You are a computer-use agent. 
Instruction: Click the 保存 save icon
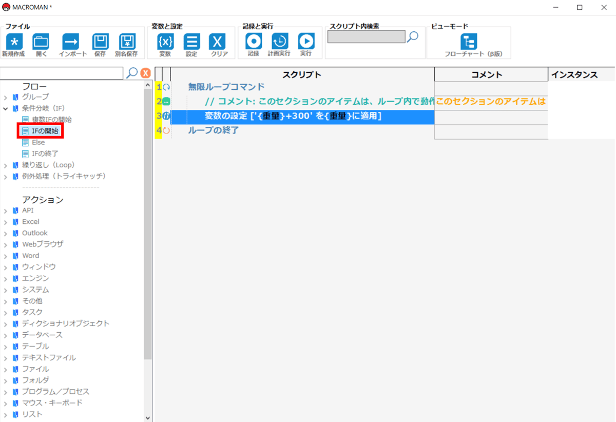[100, 42]
